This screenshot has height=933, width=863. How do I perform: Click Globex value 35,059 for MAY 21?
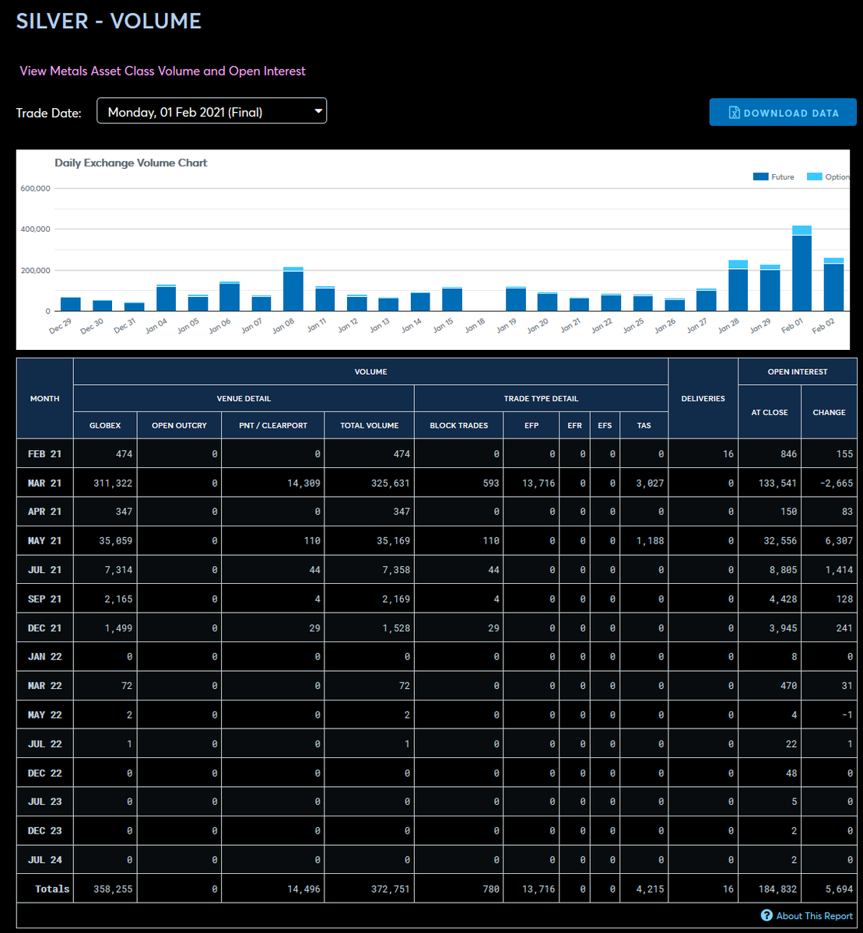tap(114, 540)
